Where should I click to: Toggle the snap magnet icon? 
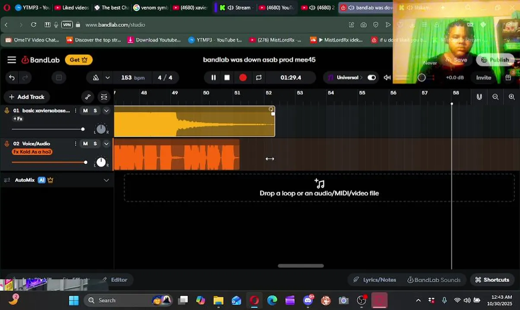click(x=479, y=97)
